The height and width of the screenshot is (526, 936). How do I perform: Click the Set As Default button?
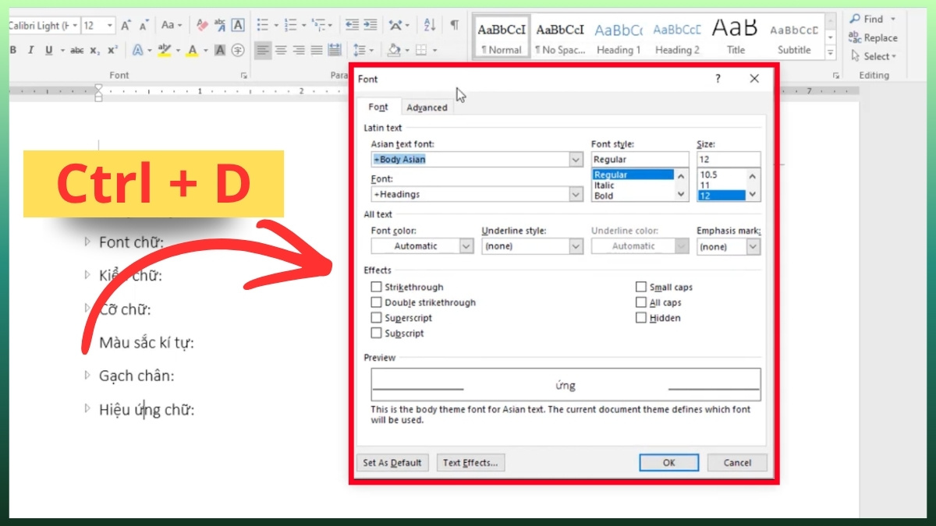pos(392,463)
